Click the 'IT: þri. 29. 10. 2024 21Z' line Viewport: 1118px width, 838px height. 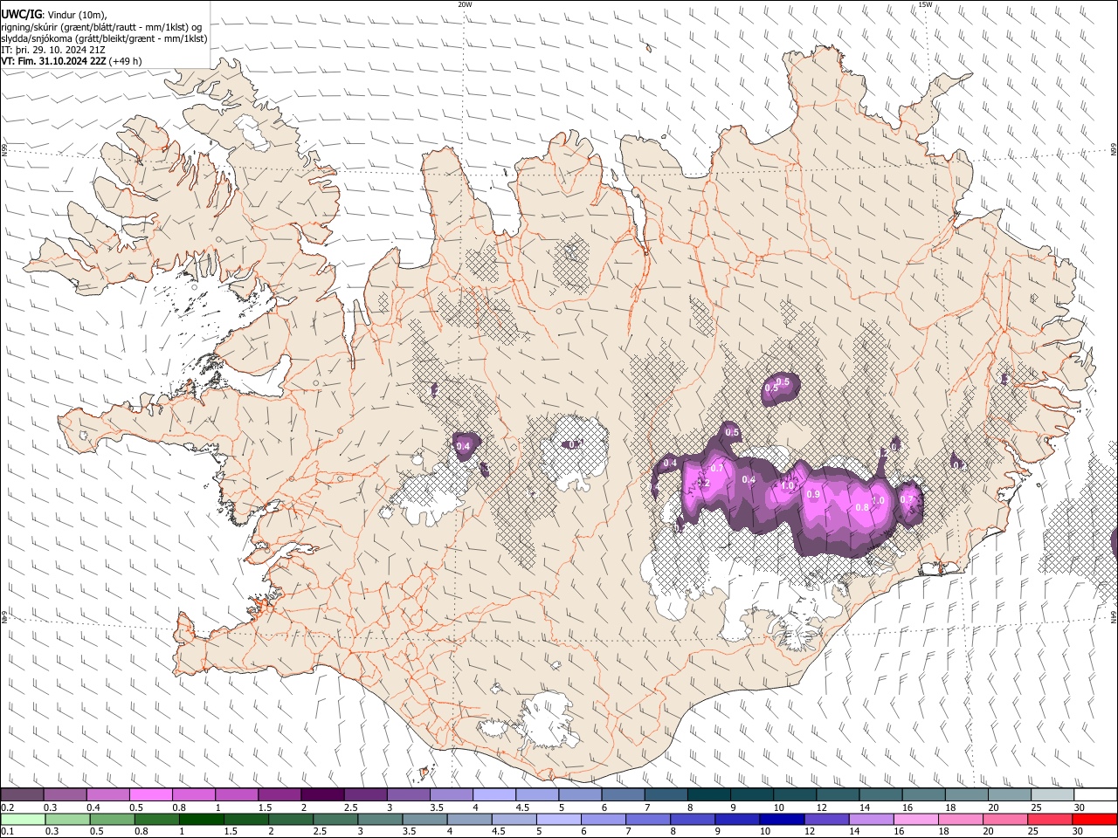click(x=54, y=50)
